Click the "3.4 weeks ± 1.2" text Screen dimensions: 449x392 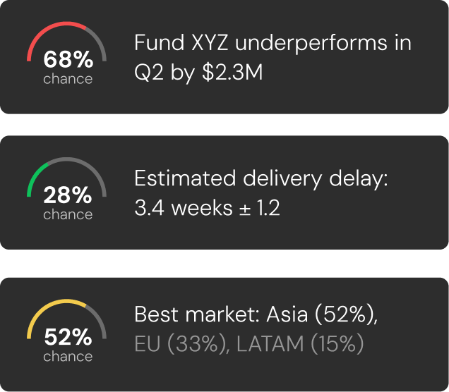tap(207, 208)
